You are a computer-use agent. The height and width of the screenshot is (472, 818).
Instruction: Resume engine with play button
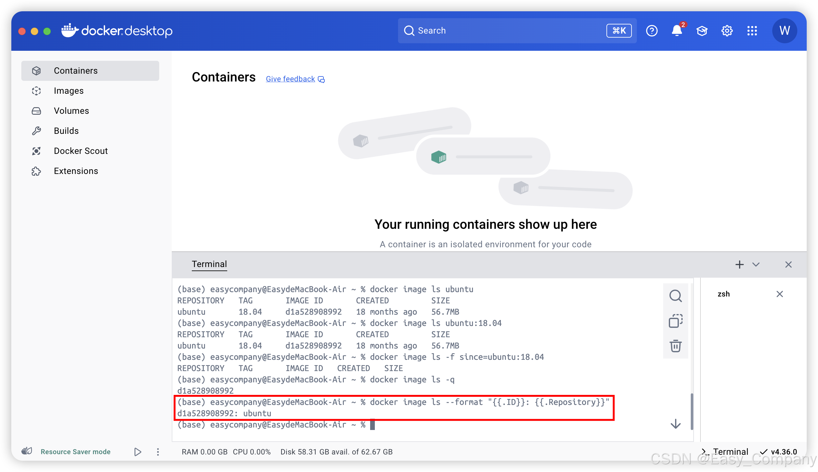[138, 452]
